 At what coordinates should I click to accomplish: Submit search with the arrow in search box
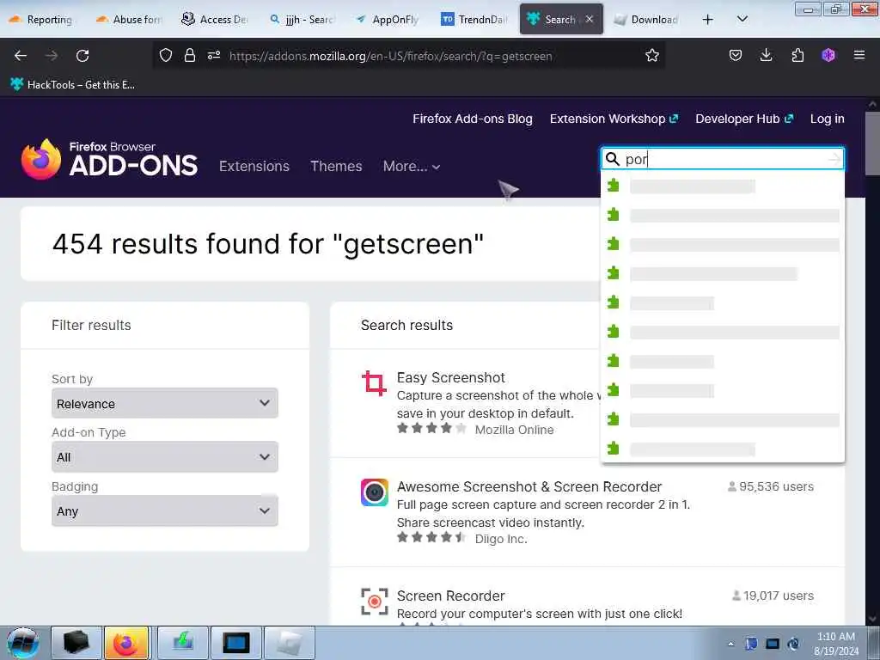coord(834,159)
